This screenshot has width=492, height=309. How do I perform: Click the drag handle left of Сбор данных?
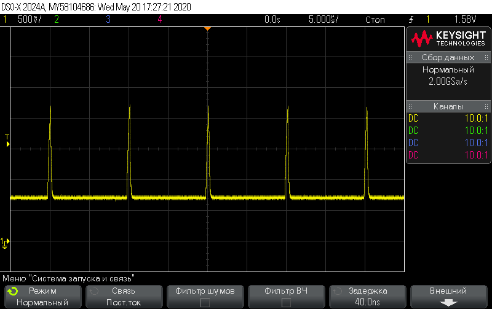410,57
